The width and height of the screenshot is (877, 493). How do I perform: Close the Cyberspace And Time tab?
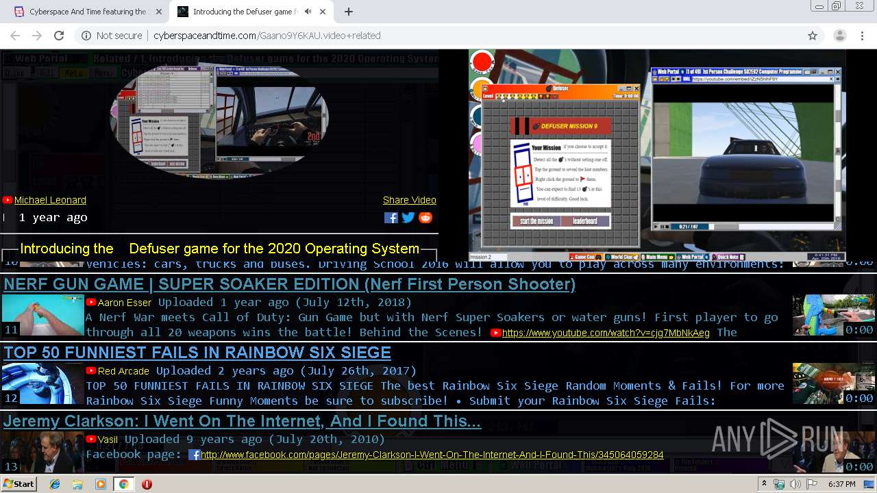point(158,12)
